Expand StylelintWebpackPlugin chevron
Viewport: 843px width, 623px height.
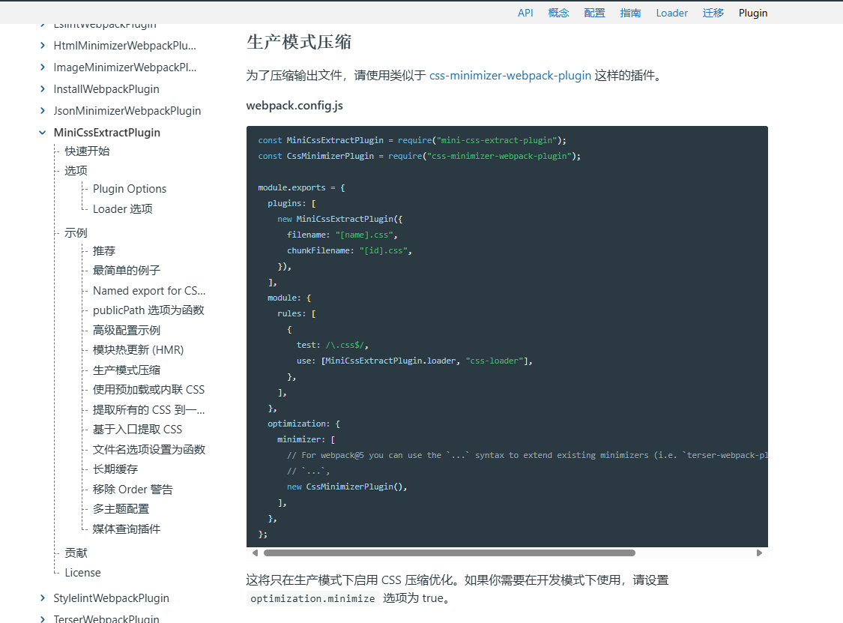pyautogui.click(x=43, y=598)
